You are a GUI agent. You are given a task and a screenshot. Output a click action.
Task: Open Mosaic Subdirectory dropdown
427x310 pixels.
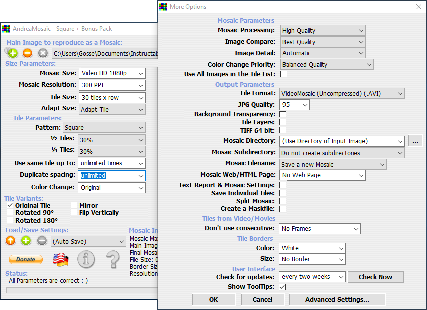[x=342, y=153]
